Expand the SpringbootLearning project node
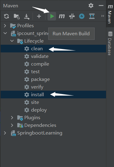 click(5, 133)
